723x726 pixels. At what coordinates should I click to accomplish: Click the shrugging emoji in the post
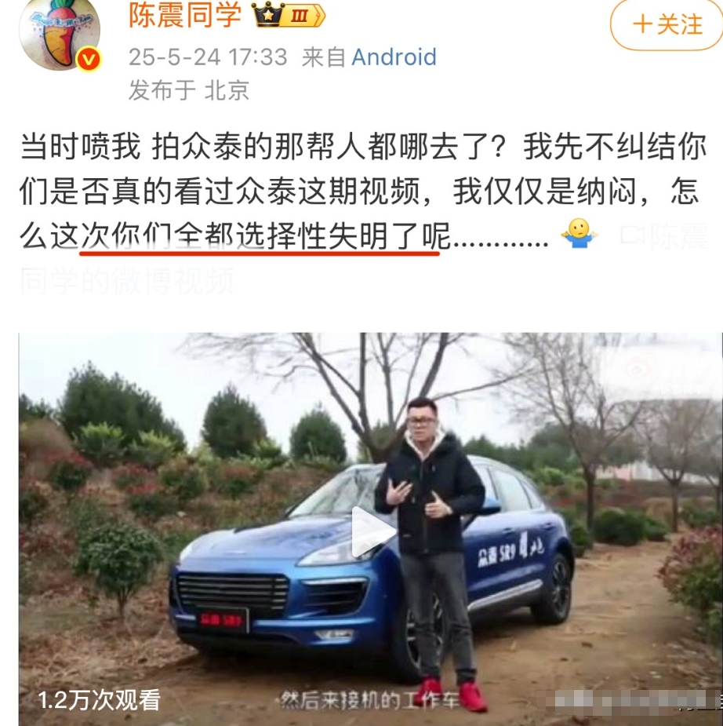(x=579, y=234)
